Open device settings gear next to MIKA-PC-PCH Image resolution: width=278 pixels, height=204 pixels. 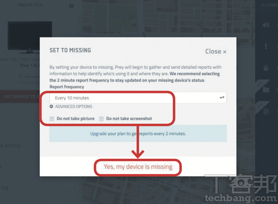click(71, 6)
